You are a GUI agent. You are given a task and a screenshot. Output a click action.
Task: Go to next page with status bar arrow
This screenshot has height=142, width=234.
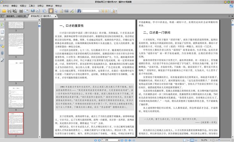tap(122, 140)
